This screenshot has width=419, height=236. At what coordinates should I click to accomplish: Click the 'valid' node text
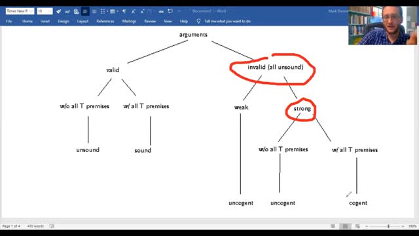coord(113,70)
